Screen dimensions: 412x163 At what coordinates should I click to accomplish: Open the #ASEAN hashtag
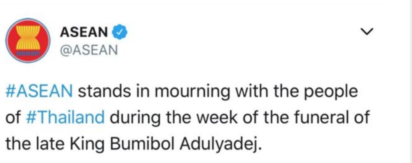pyautogui.click(x=39, y=92)
